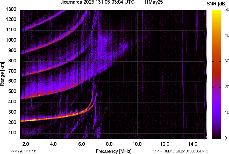Click the 'Range [km]' axis label
The width and height of the screenshot is (229, 154).
tap(2, 74)
